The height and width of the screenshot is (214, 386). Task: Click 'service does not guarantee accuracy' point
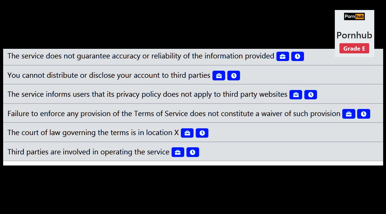[141, 56]
